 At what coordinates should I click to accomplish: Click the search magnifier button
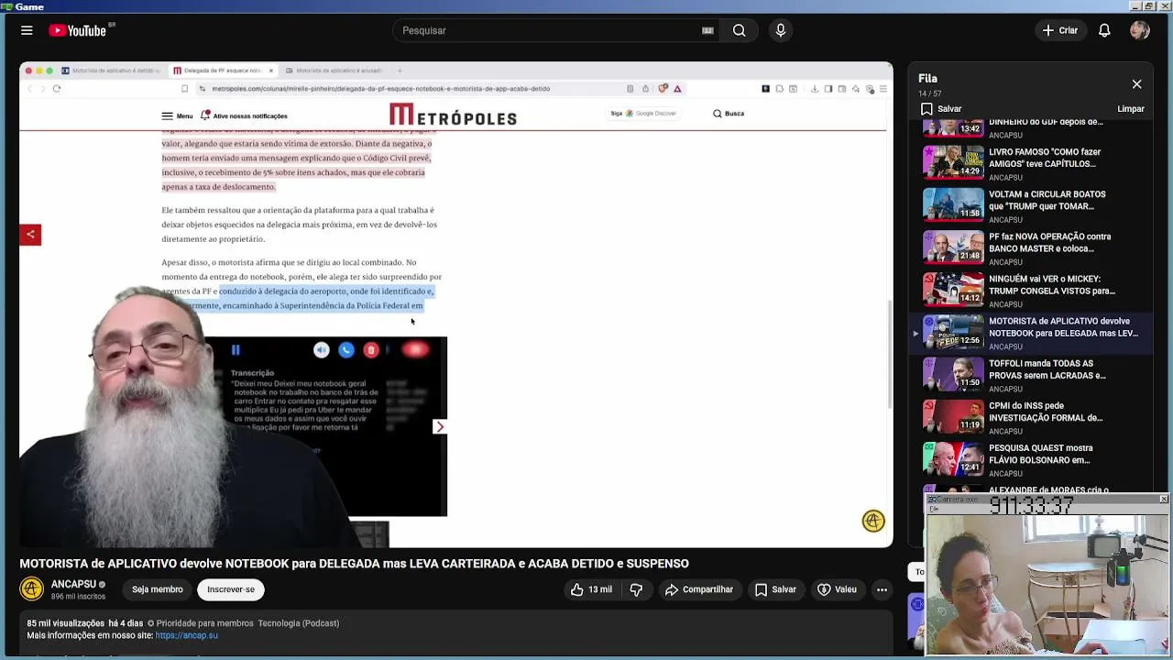739,30
